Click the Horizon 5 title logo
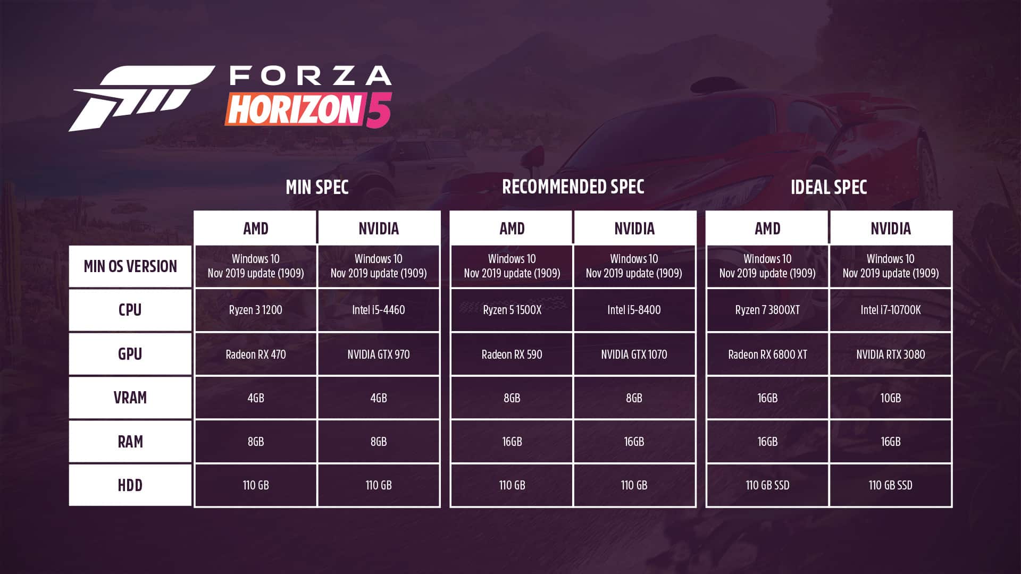Viewport: 1021px width, 574px height. pyautogui.click(x=308, y=109)
